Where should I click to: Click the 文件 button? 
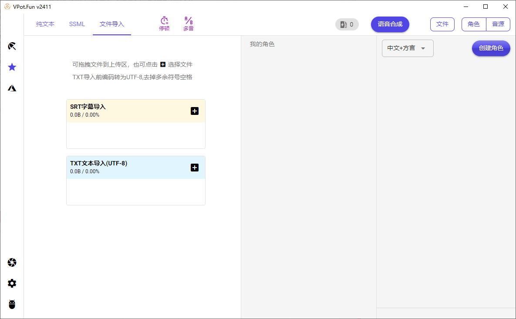pos(442,24)
